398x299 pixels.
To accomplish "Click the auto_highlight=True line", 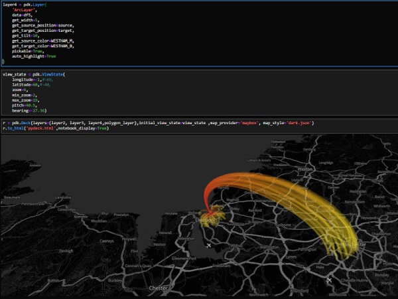I will pos(34,56).
